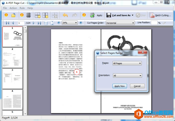Select page 2 thumbnail
The width and height of the screenshot is (175, 121).
12,58
